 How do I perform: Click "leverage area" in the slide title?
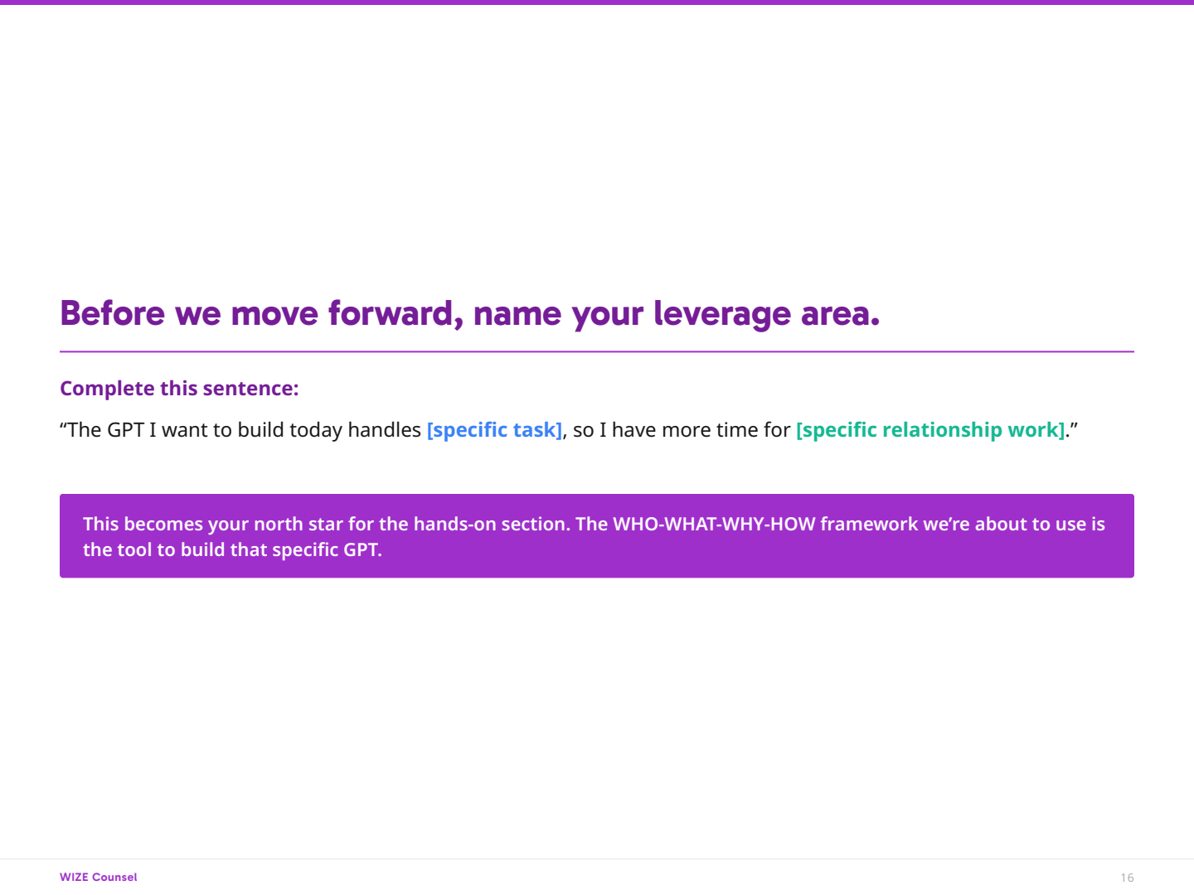[766, 314]
